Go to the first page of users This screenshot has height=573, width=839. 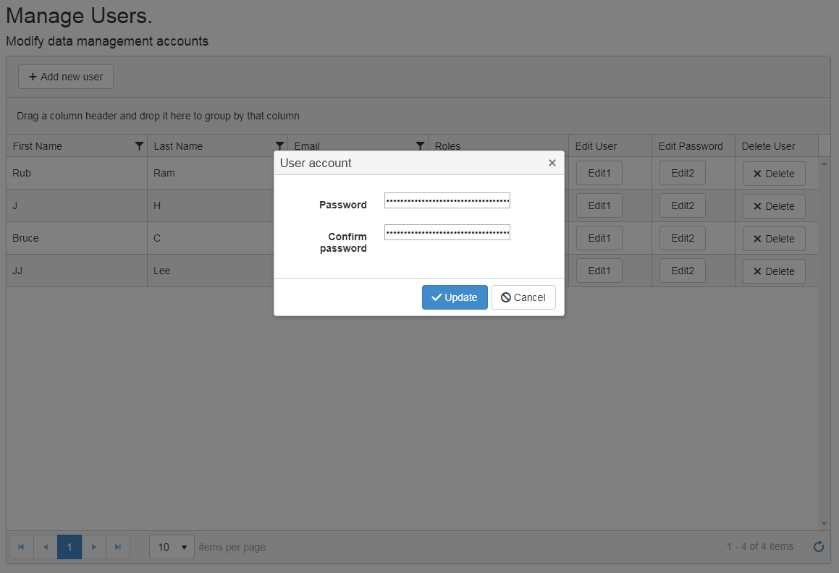tap(21, 547)
